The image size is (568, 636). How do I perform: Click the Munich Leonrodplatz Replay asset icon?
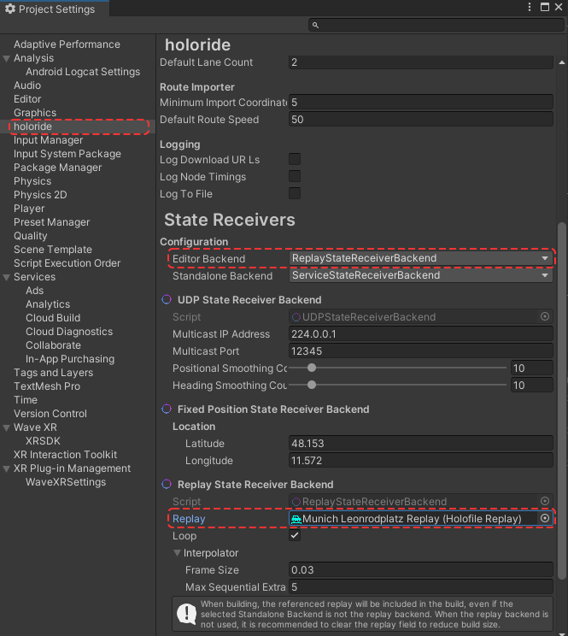point(296,519)
